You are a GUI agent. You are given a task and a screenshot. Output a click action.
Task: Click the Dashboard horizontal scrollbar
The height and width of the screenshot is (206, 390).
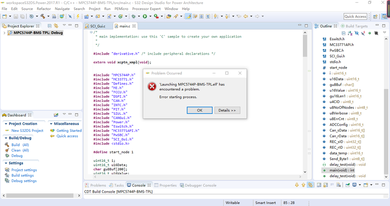click(40, 195)
